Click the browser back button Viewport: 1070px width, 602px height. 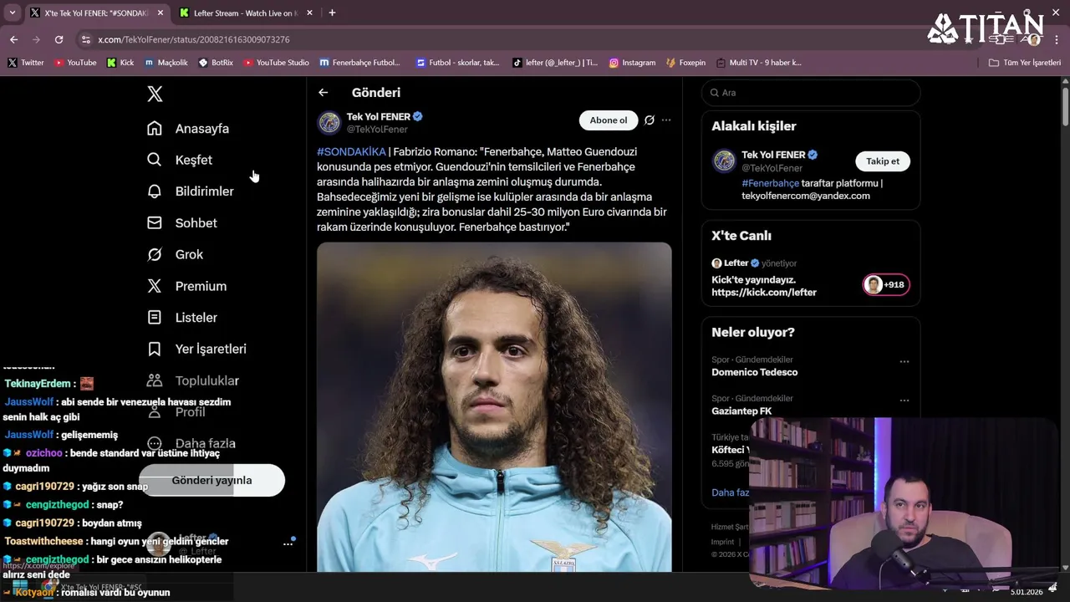tap(13, 39)
